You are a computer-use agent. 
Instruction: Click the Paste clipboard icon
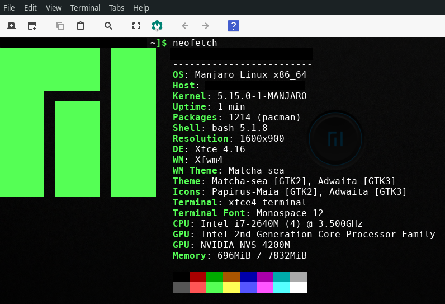coord(81,26)
